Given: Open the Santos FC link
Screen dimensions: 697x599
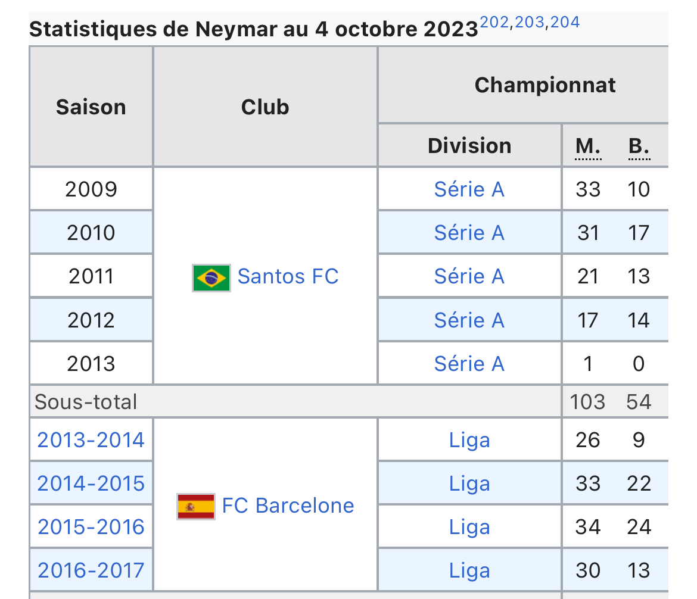Looking at the screenshot, I should (x=288, y=276).
